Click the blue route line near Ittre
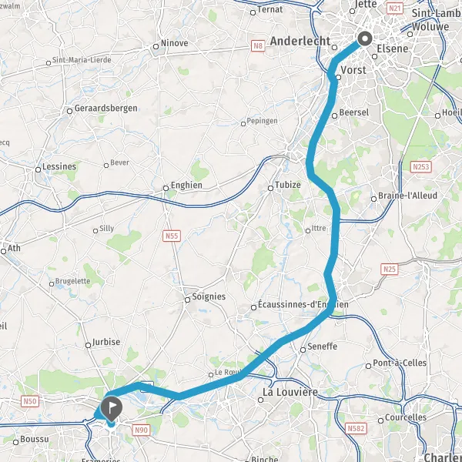Screen dimensions: 462x462 tap(335, 229)
